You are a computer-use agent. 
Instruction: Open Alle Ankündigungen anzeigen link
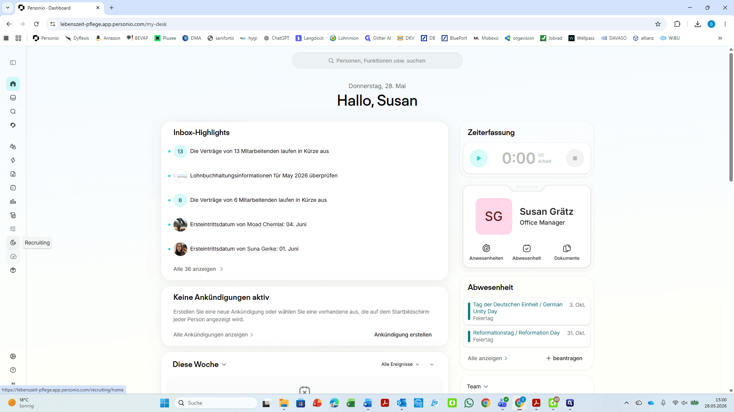(213, 335)
